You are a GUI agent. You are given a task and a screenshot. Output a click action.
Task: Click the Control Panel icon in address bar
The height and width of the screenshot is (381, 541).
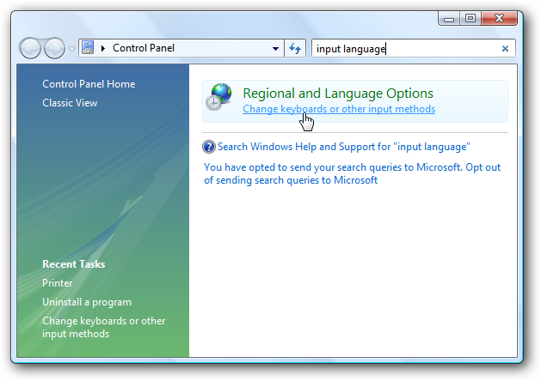[87, 48]
